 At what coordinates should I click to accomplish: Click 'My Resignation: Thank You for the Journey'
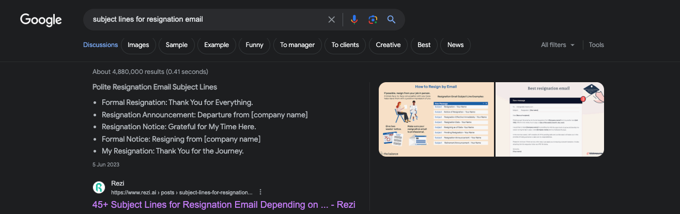(x=173, y=151)
